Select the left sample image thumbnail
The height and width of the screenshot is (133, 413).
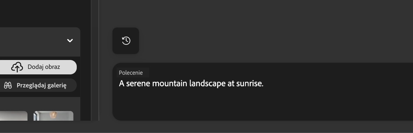pyautogui.click(x=13, y=116)
